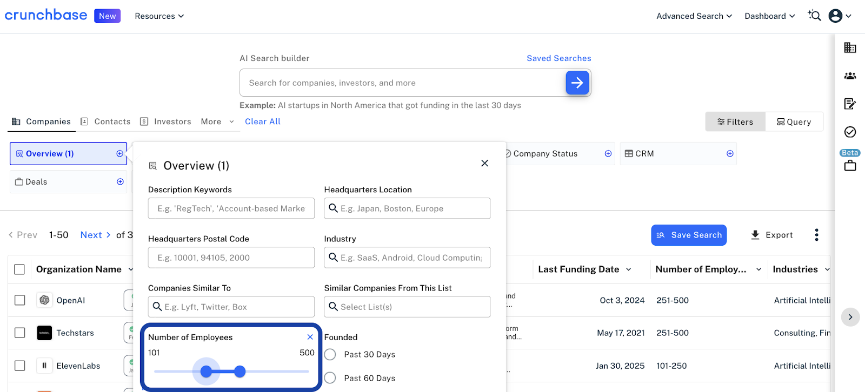This screenshot has width=865, height=392.
Task: Open the Techstars organization name
Action: click(75, 333)
